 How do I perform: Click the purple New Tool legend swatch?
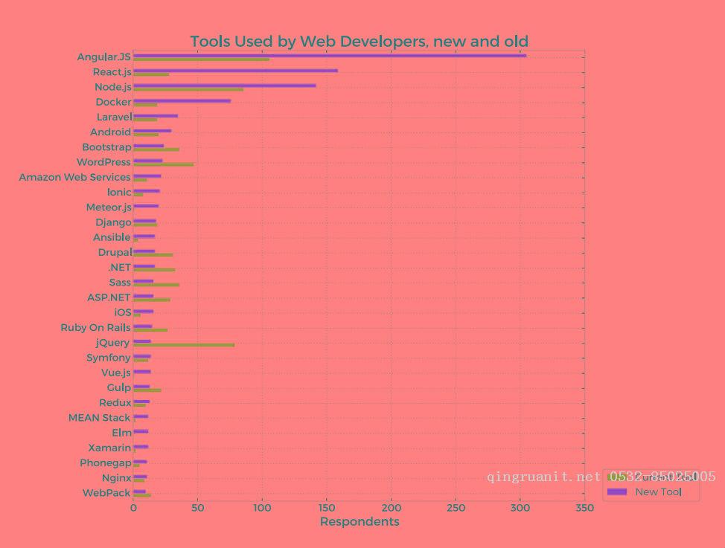click(x=617, y=491)
